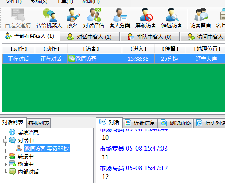The width and height of the screenshot is (225, 183).
Task: Click first 正在对话 cell in row
Action: click(x=18, y=59)
